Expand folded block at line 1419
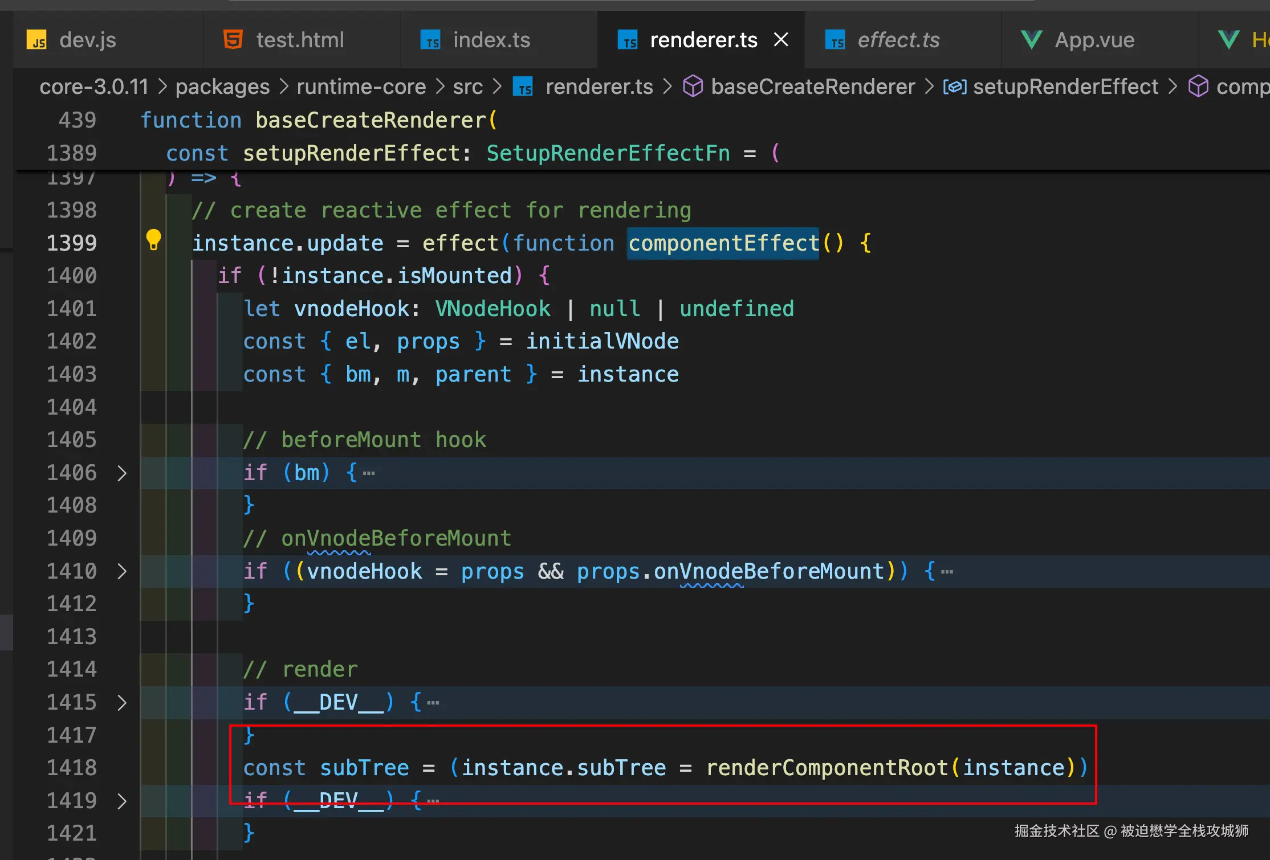Screen dimensions: 1270x860 tap(121, 801)
